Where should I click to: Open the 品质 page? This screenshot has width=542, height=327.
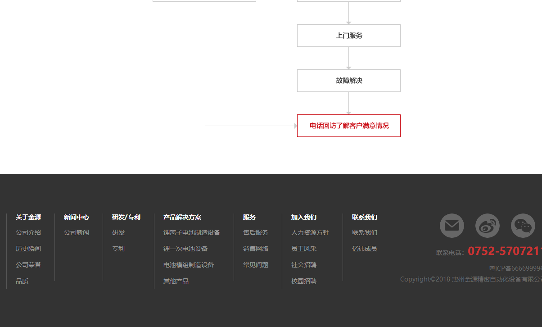tap(22, 281)
